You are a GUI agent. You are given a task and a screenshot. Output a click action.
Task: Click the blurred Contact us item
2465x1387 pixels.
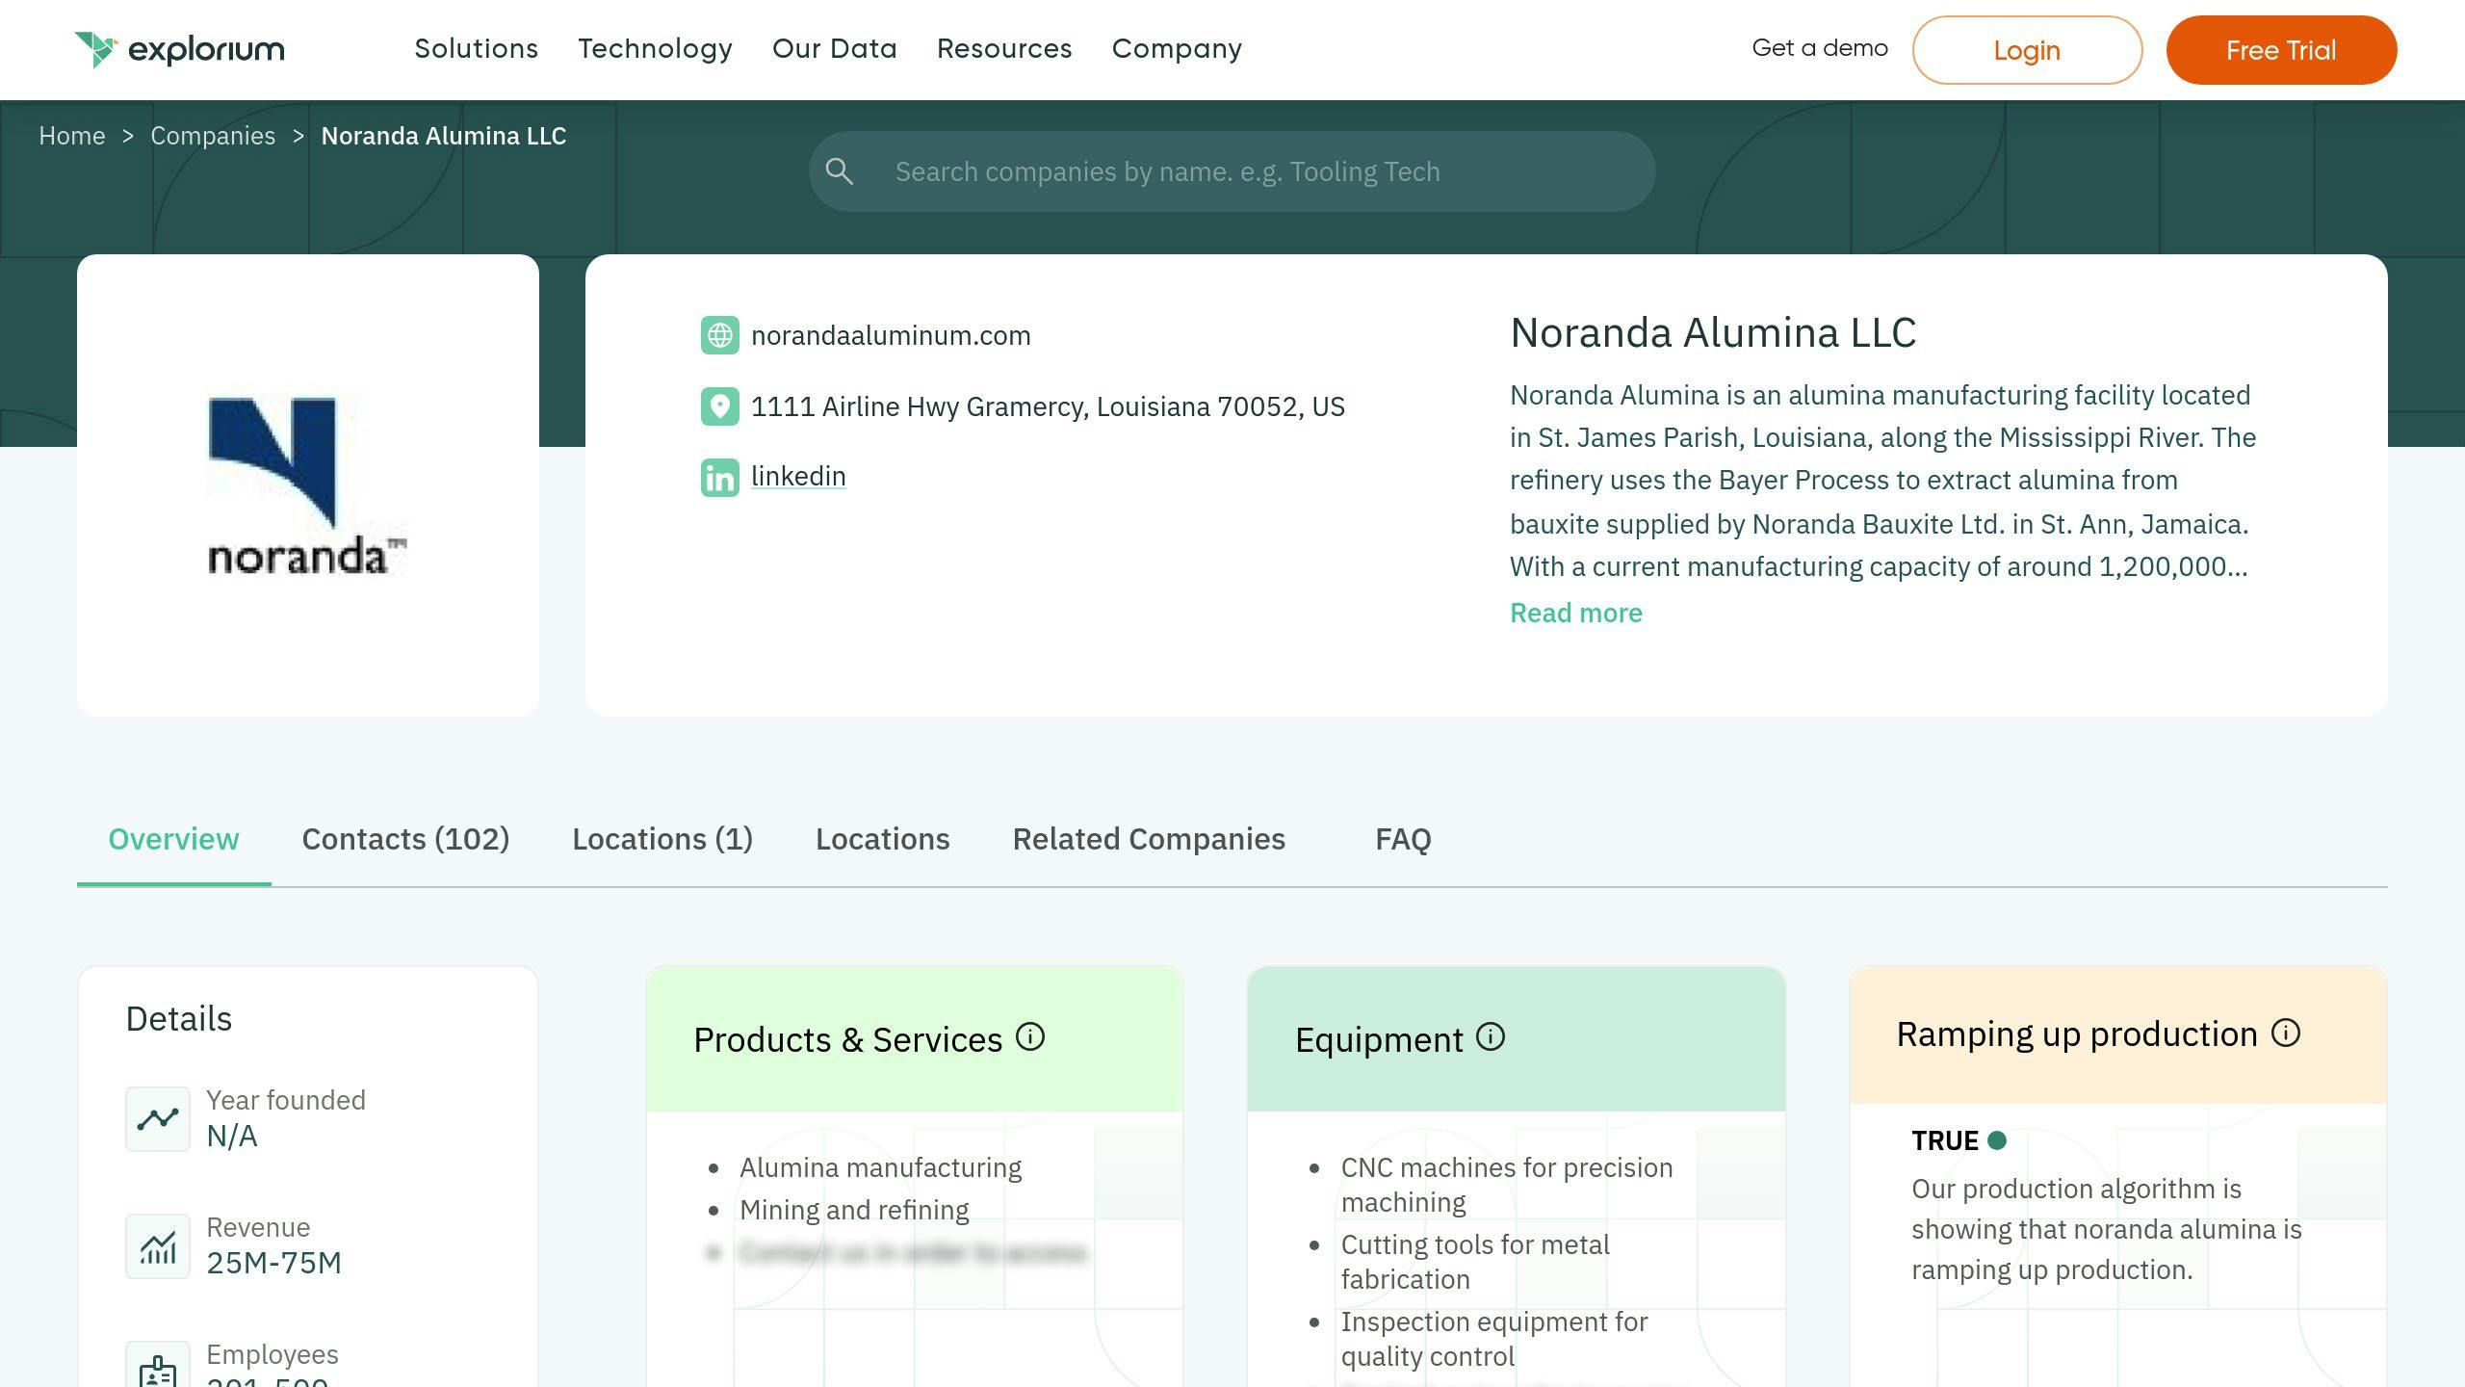point(912,1252)
